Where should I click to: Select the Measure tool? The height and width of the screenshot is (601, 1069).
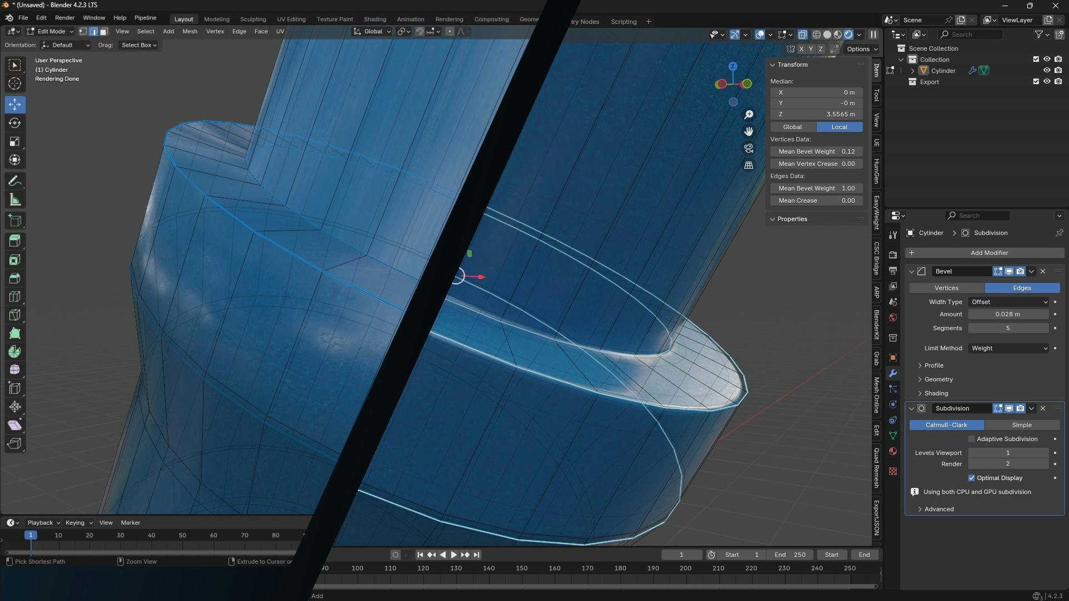click(x=15, y=200)
